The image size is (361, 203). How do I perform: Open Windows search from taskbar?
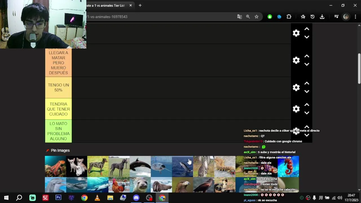19,198
